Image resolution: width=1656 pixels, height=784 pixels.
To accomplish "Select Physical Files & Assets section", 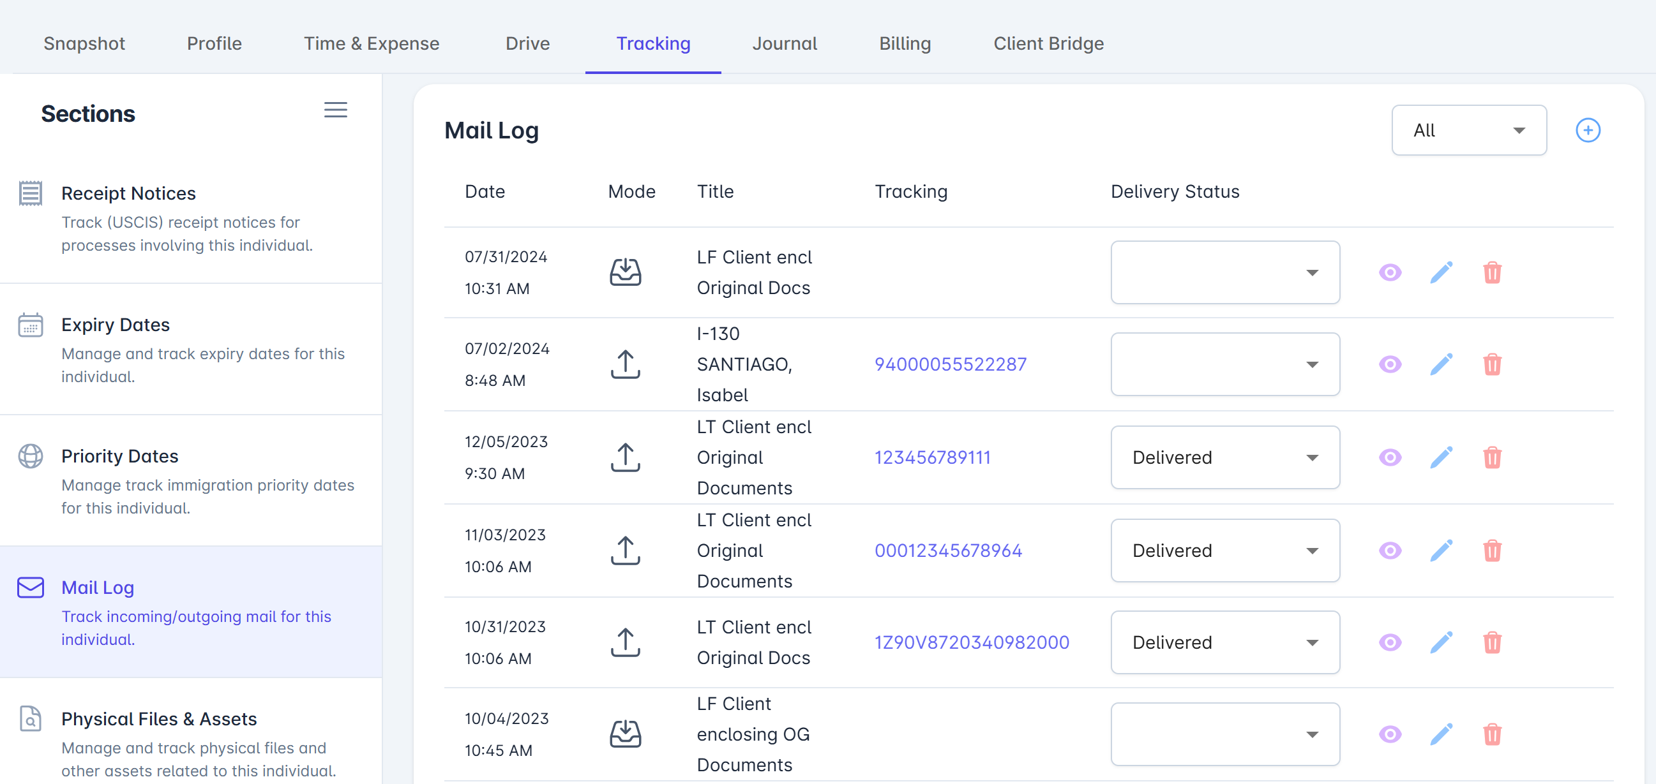I will [x=159, y=719].
